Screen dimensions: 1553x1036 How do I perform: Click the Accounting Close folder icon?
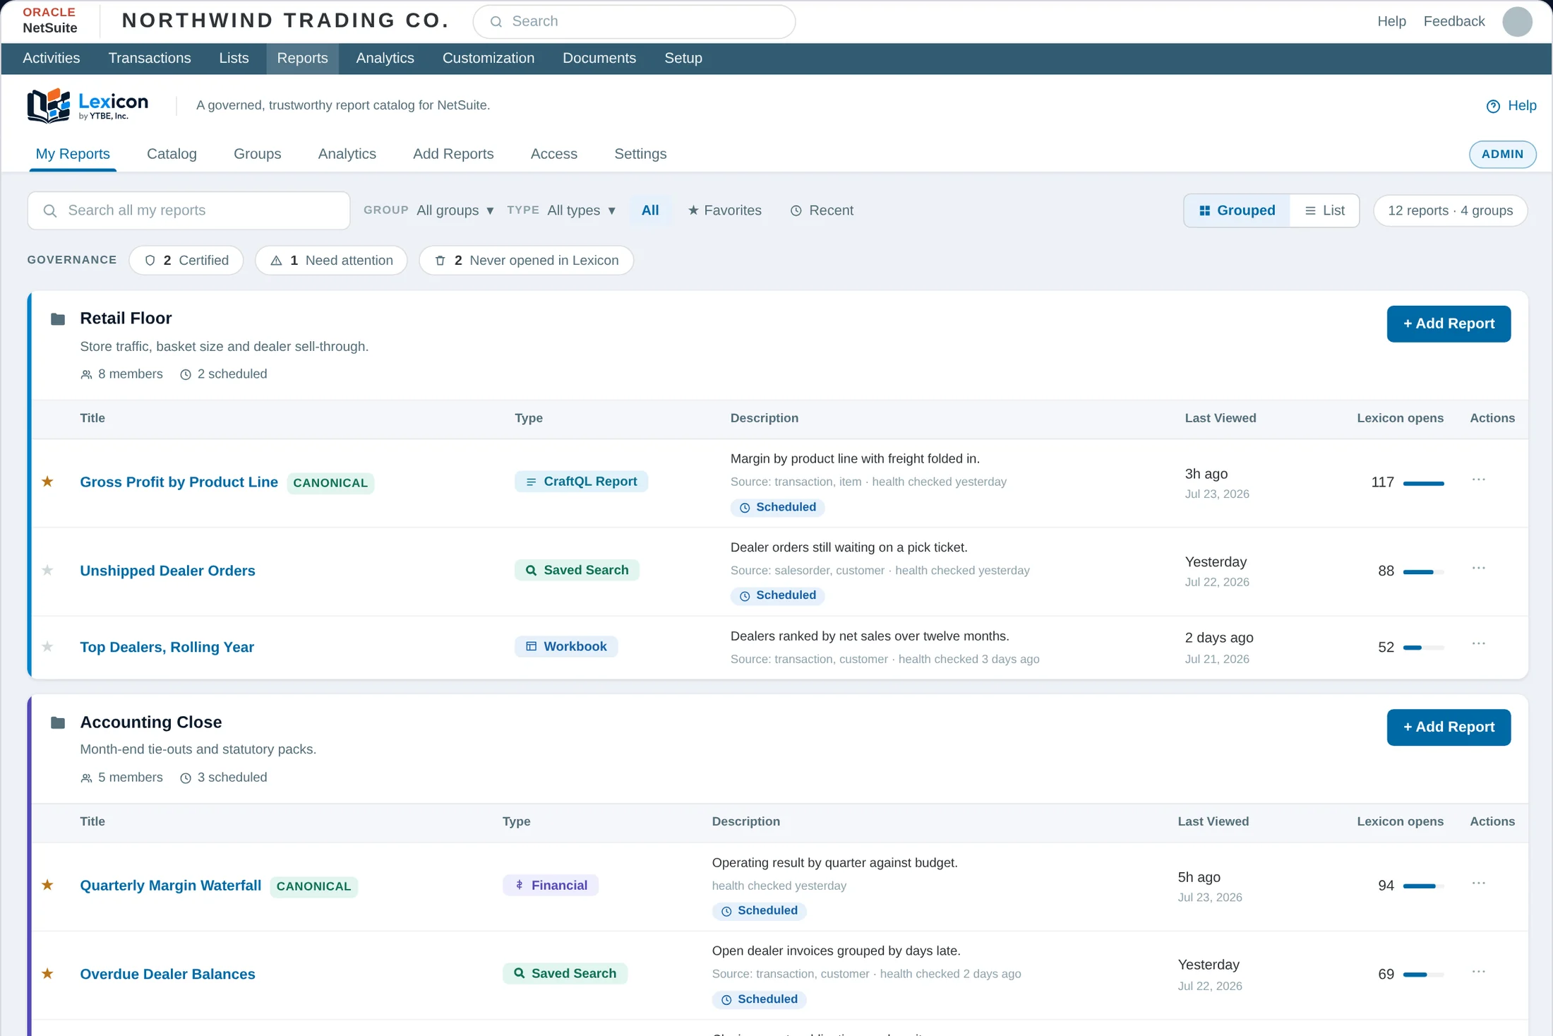(x=58, y=722)
